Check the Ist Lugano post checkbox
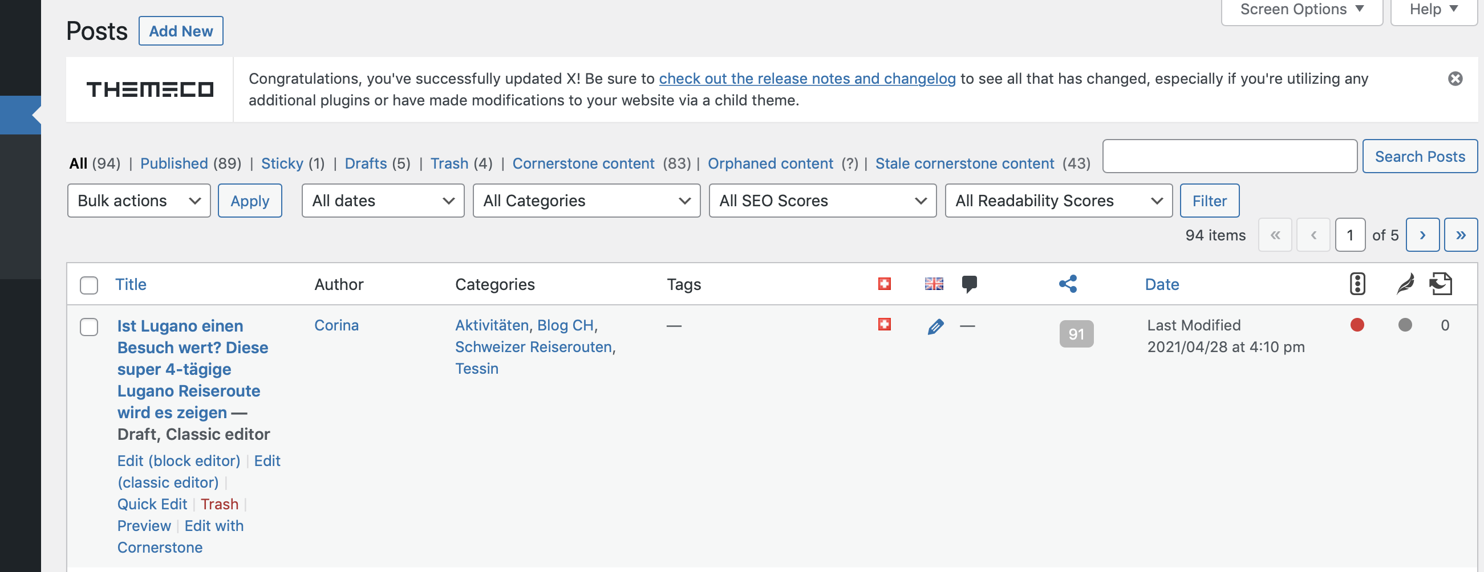 coord(89,327)
